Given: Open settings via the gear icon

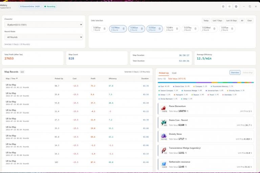Looking at the screenshot, I should pos(223,6).
